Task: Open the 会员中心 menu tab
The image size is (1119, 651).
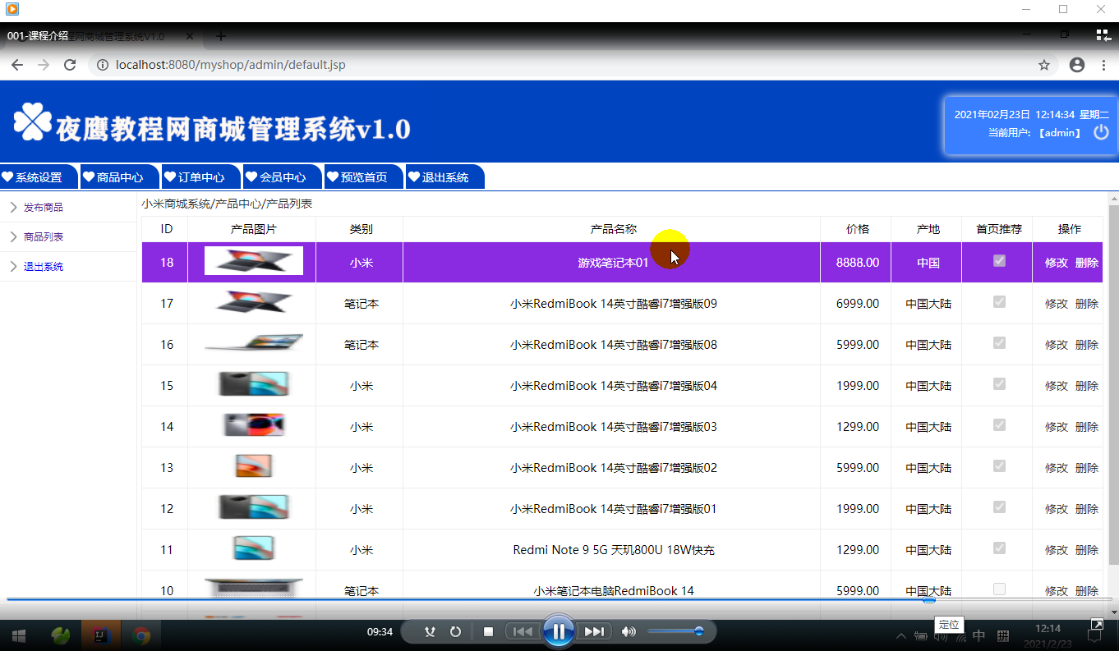Action: tap(283, 177)
